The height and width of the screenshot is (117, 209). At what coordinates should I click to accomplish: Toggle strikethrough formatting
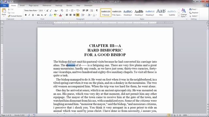39,15
